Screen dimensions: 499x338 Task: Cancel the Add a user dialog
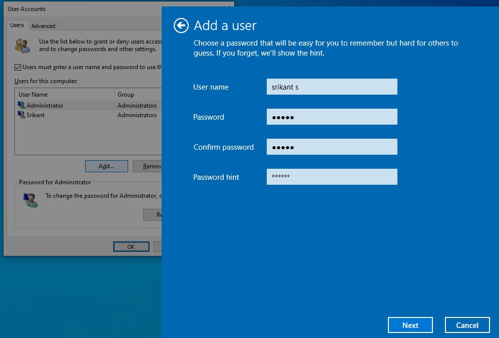tap(467, 325)
